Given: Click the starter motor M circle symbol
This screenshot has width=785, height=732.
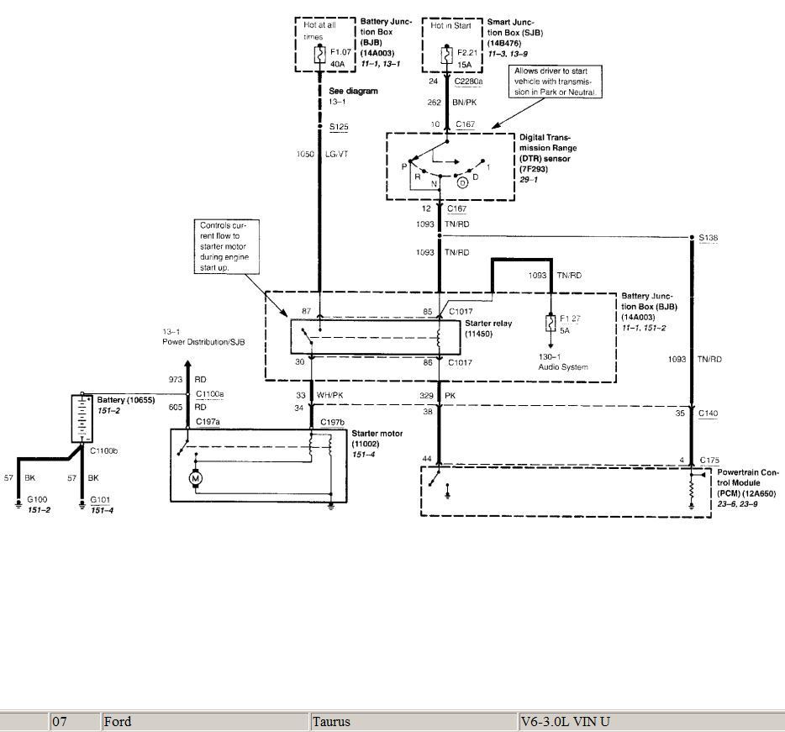Looking at the screenshot, I should point(196,479).
